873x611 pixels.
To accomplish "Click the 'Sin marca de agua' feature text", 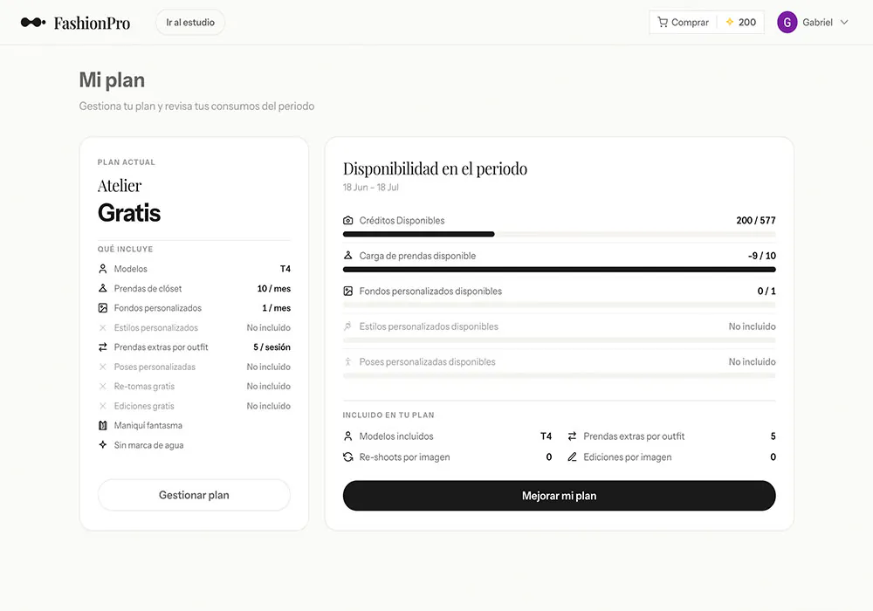I will click(148, 445).
